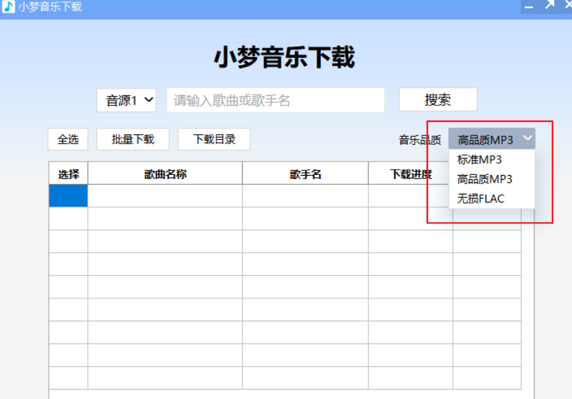Click the 全选 select-all button
The height and width of the screenshot is (399, 572).
pos(67,139)
